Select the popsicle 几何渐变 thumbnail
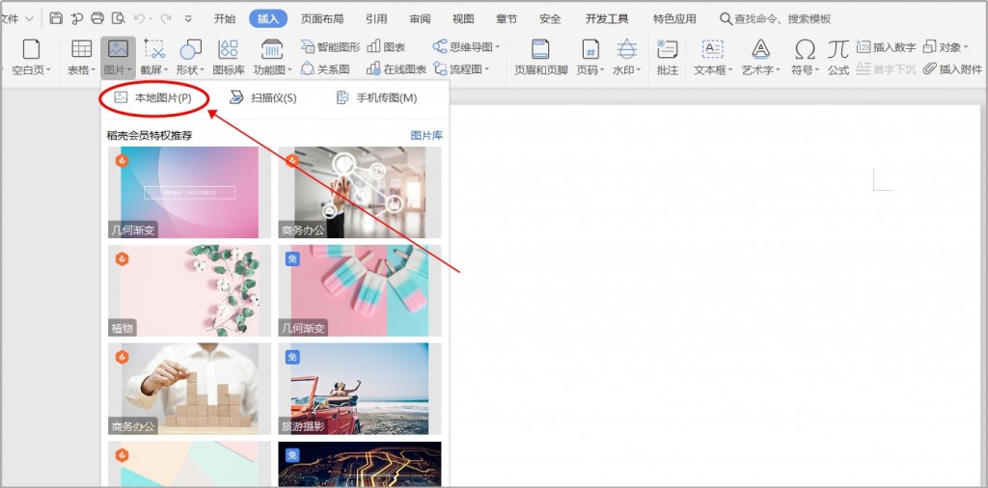988x488 pixels. 360,290
